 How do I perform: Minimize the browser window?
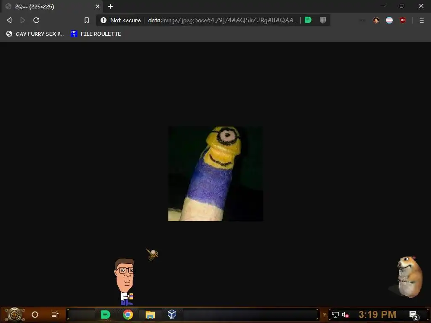coord(383,6)
